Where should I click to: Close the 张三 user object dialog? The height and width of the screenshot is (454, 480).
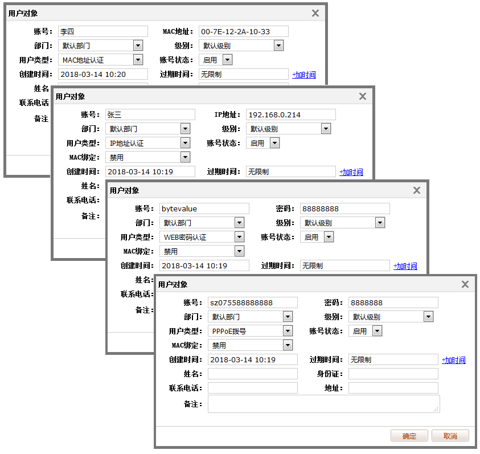click(363, 96)
